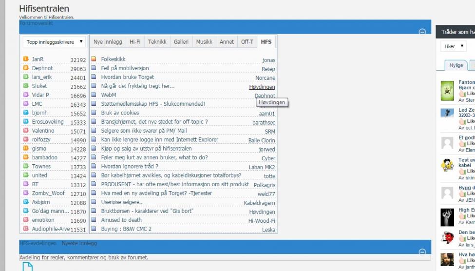Open user profile Audiophile-Arve
The width and height of the screenshot is (475, 271).
click(51, 229)
